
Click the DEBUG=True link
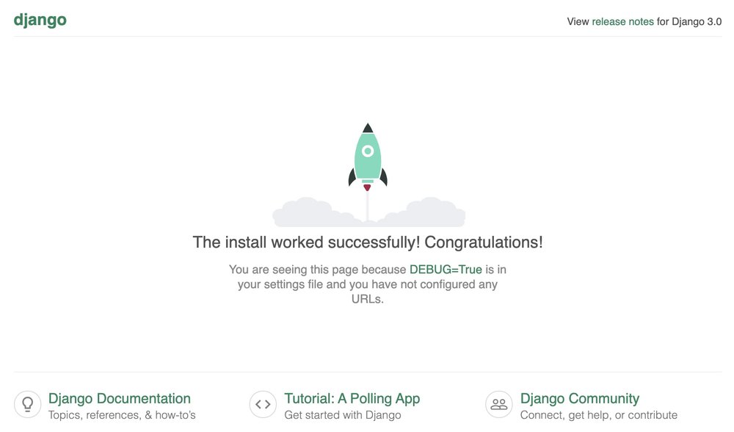446,269
